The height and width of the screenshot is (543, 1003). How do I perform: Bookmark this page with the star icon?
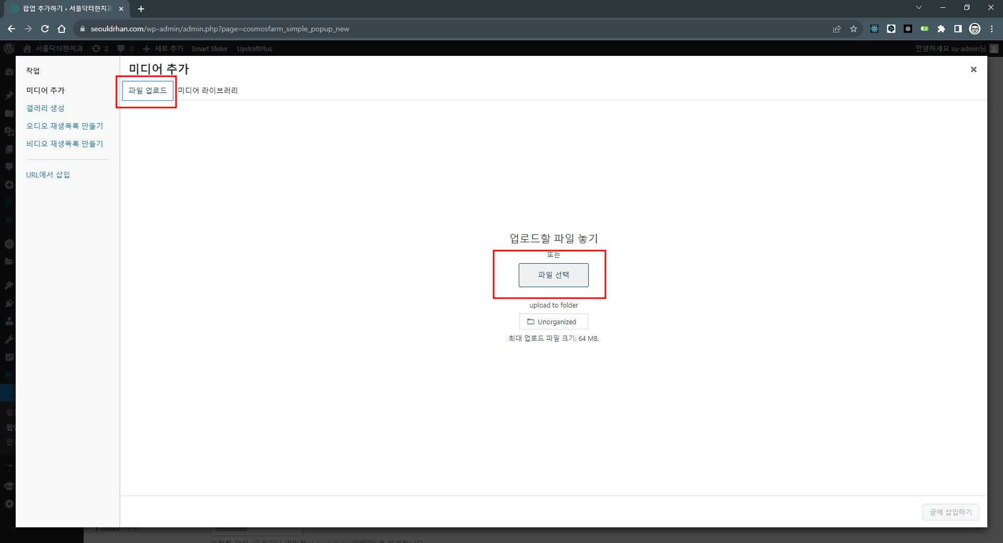(854, 29)
